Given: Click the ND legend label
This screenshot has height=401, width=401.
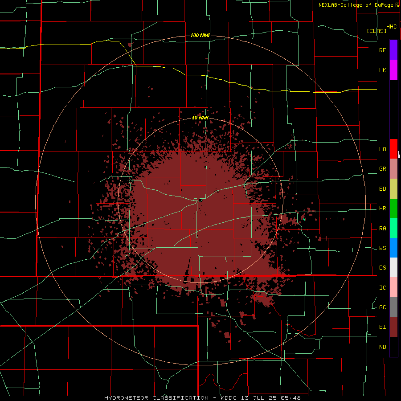Looking at the screenshot, I should click(382, 347).
